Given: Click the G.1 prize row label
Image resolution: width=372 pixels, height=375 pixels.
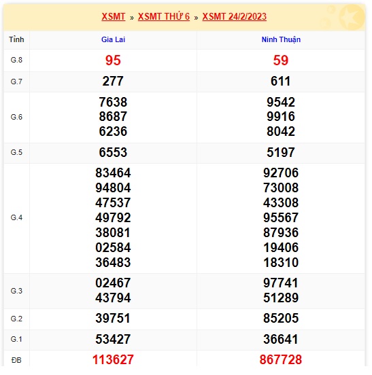Looking at the screenshot, I should point(16,339).
